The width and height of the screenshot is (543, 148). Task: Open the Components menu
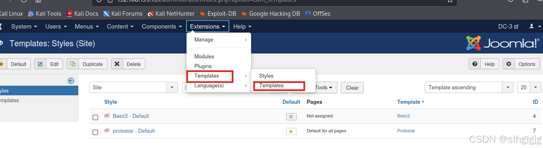(161, 27)
